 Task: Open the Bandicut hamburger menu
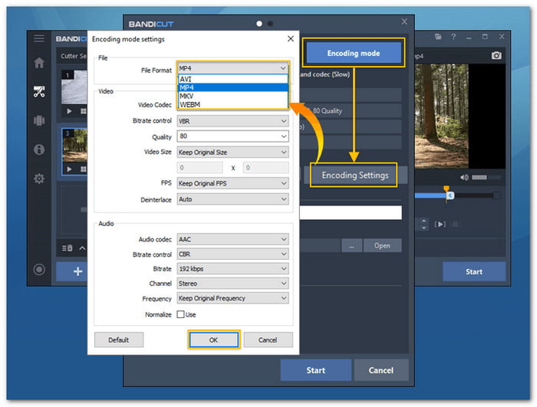(x=39, y=38)
